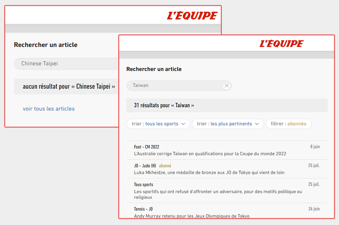Open the article 'L'Australie corrige Taïwan'
Image resolution: width=339 pixels, height=225 pixels.
[x=210, y=154]
